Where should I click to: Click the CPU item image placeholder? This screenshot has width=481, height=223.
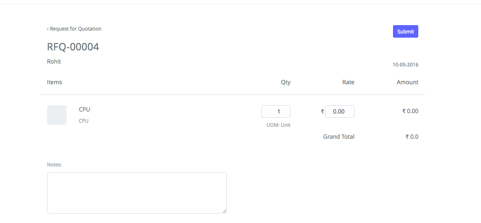point(57,115)
